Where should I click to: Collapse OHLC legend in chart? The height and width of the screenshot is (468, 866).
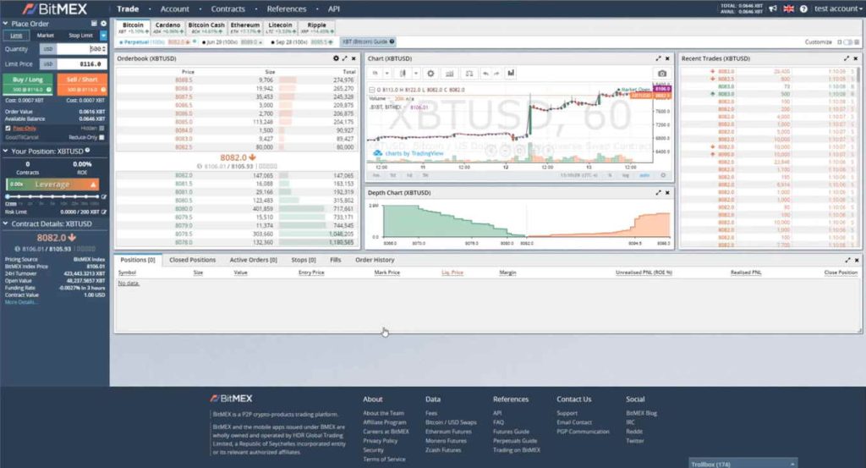pos(372,90)
